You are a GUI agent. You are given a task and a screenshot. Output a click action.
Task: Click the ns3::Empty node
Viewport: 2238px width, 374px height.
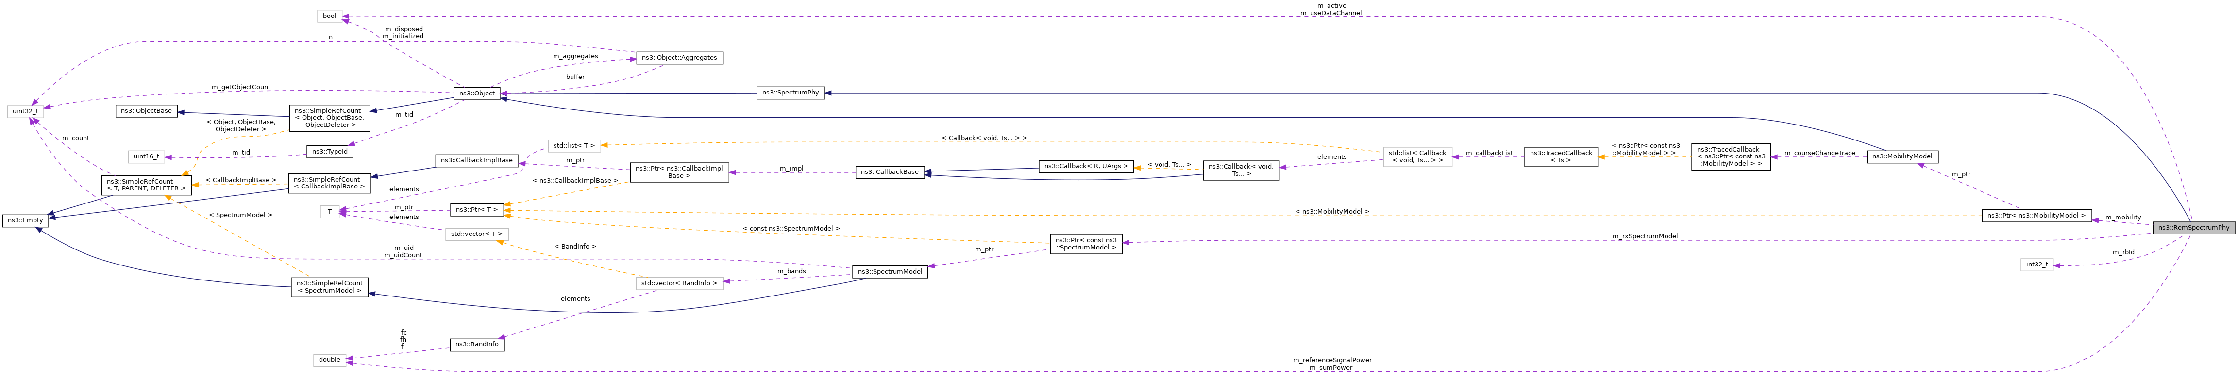(25, 220)
